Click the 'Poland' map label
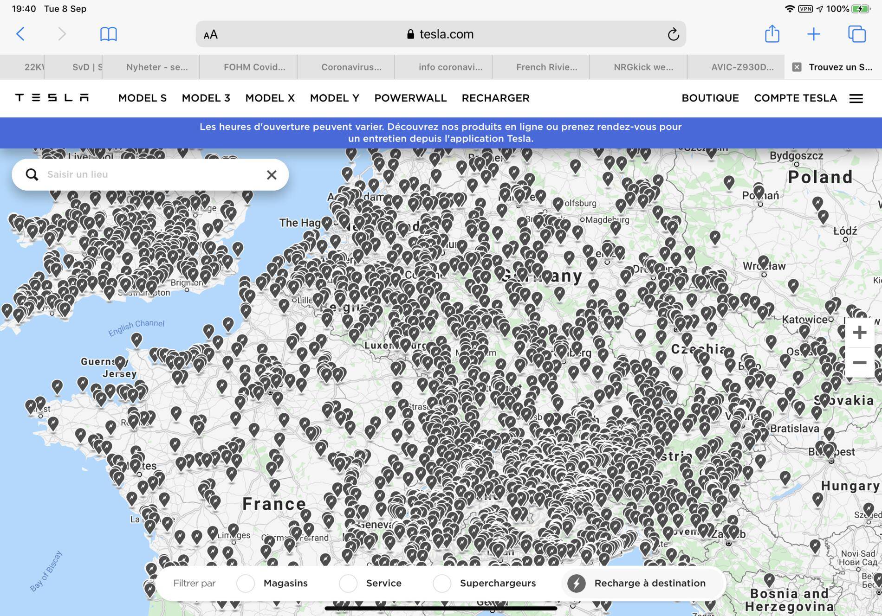This screenshot has height=616, width=882. [821, 177]
